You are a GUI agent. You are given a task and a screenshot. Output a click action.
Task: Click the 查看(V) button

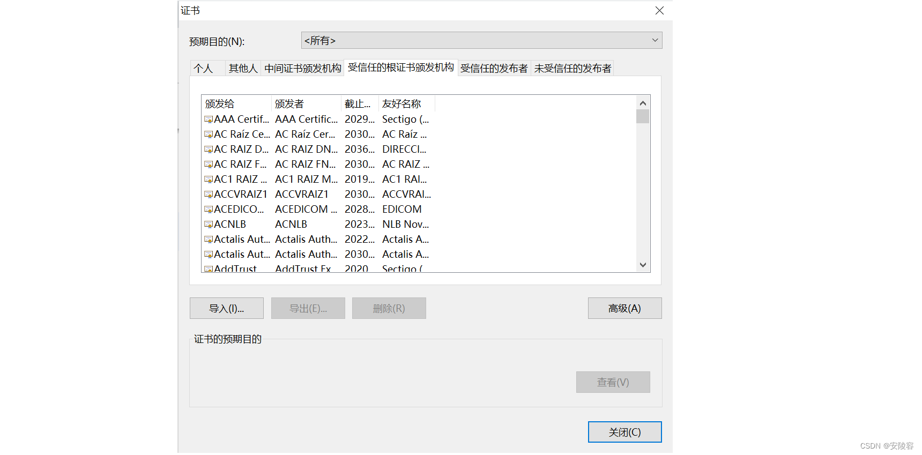tap(613, 382)
